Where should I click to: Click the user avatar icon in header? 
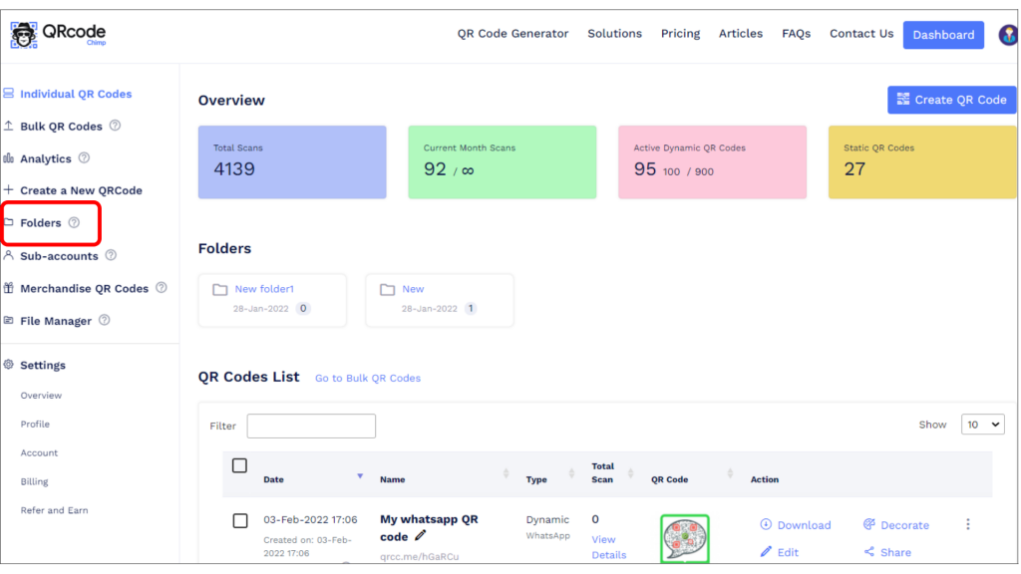pos(1008,35)
